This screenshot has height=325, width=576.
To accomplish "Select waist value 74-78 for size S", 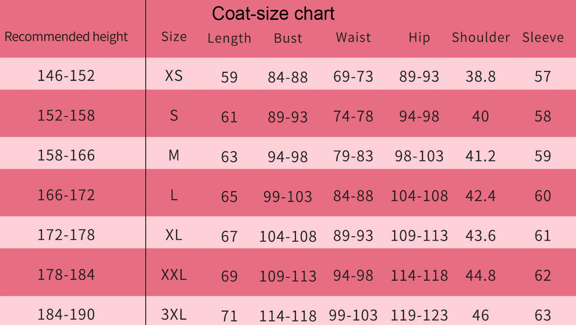I will pos(353,116).
